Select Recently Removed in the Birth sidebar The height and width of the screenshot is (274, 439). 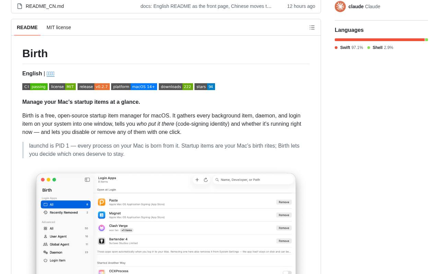pos(66,213)
